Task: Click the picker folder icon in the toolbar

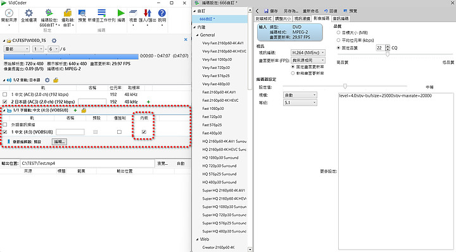Action: point(68,13)
